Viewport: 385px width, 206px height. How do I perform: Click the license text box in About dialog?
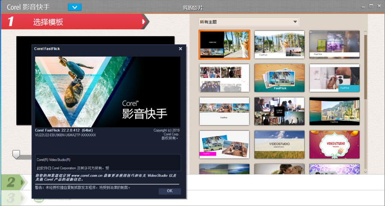[x=108, y=163]
